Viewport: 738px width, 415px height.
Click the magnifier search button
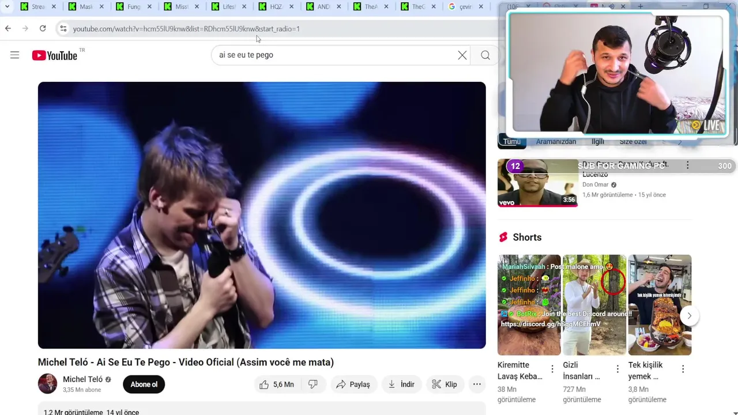(x=485, y=55)
